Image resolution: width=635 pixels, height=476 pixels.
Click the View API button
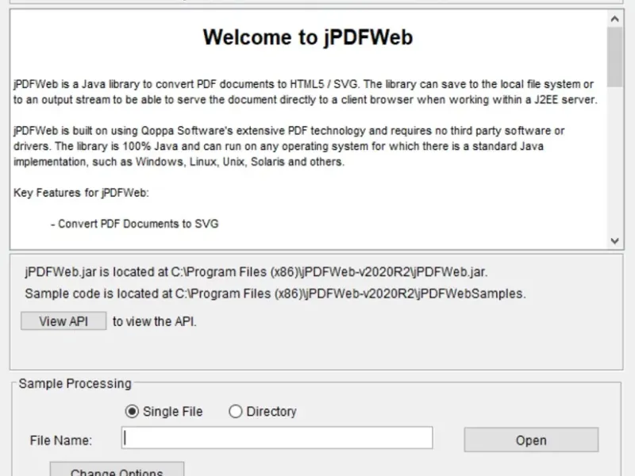[63, 321]
